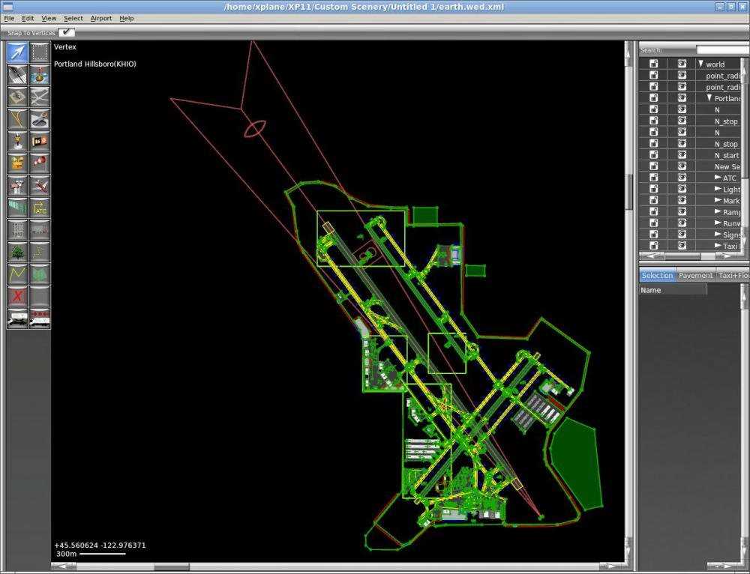The image size is (750, 574).
Task: Select the Exclusion Zone grid tool
Action: 17,230
